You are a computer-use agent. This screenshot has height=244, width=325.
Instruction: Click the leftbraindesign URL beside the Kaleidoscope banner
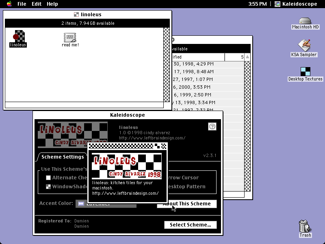(152, 138)
